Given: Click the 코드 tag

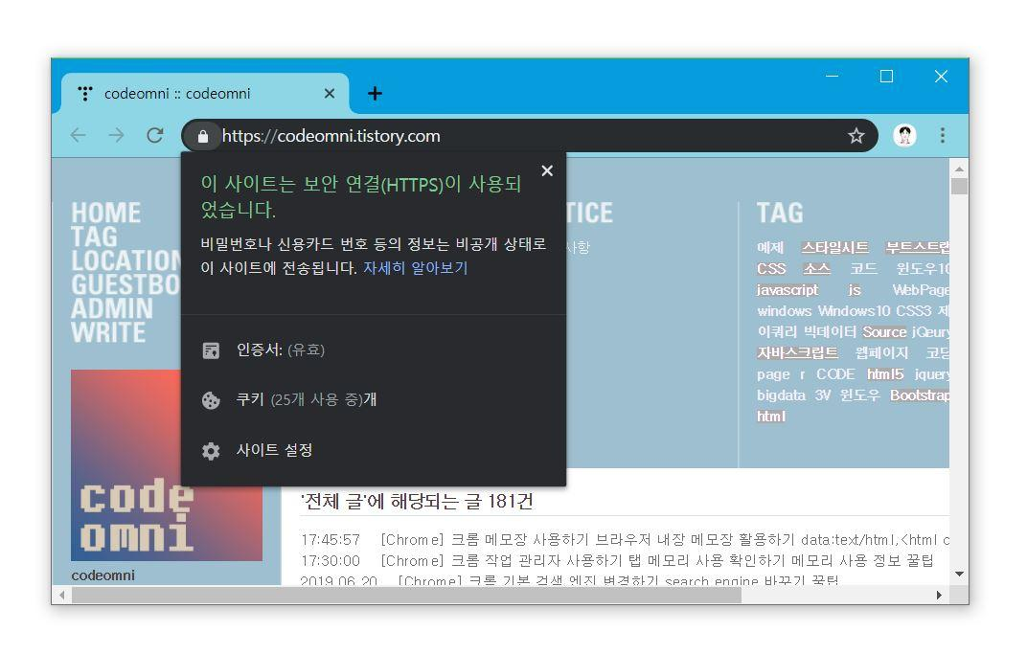Looking at the screenshot, I should pyautogui.click(x=863, y=269).
